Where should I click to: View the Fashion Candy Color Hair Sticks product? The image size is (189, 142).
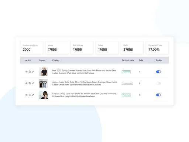[x=27, y=95]
